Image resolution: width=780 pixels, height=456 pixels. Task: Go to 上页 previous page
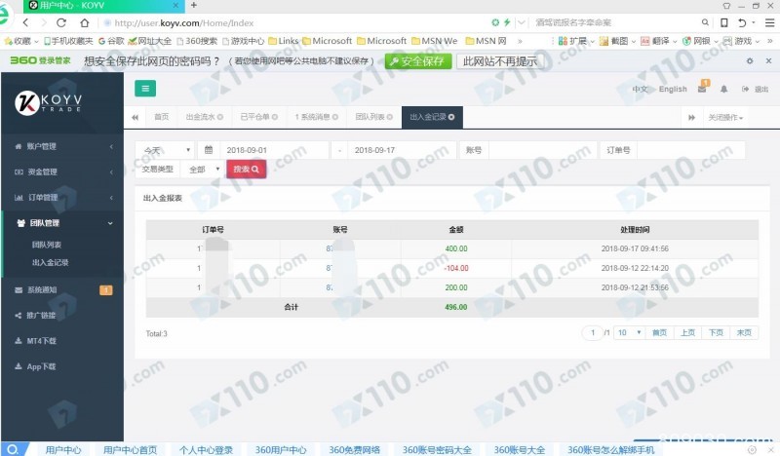[687, 332]
